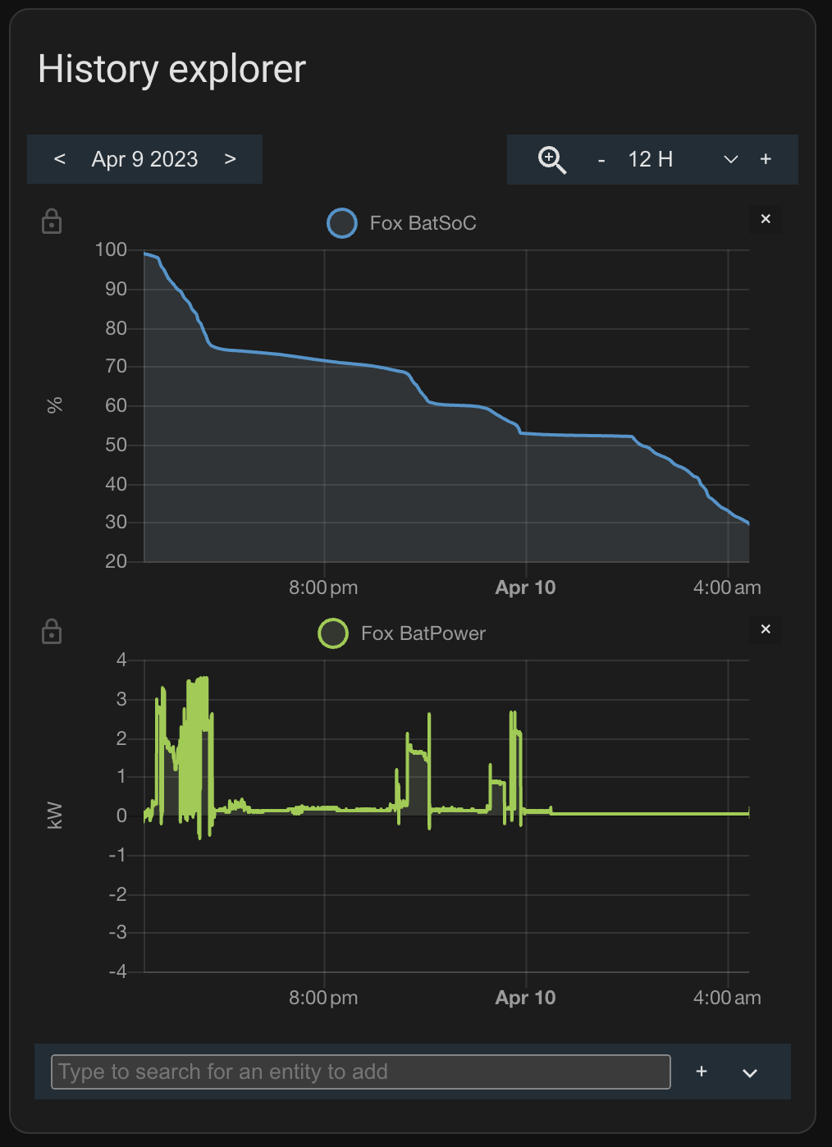Remove the Fox BatSoC graph
This screenshot has width=832, height=1147.
click(766, 219)
